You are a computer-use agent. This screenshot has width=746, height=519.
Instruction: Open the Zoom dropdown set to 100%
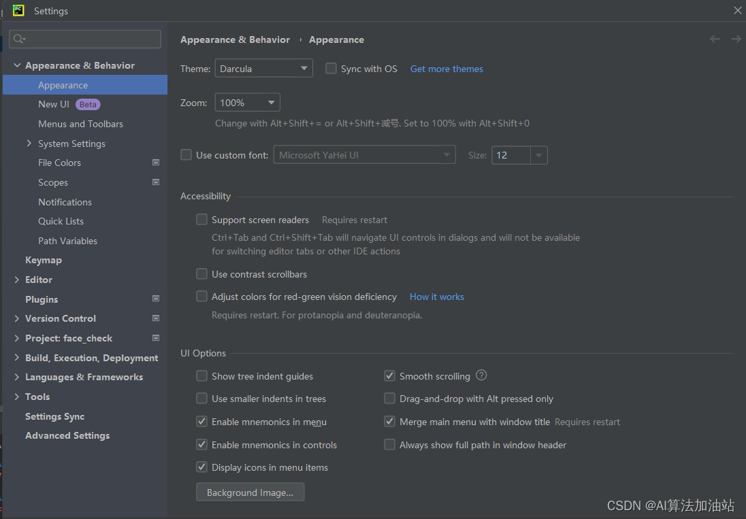[x=247, y=103]
